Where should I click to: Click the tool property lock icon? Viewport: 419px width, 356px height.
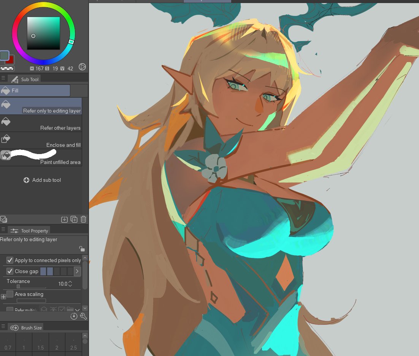click(82, 249)
